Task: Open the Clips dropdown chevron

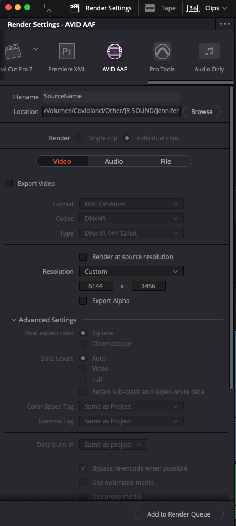Action: click(225, 8)
